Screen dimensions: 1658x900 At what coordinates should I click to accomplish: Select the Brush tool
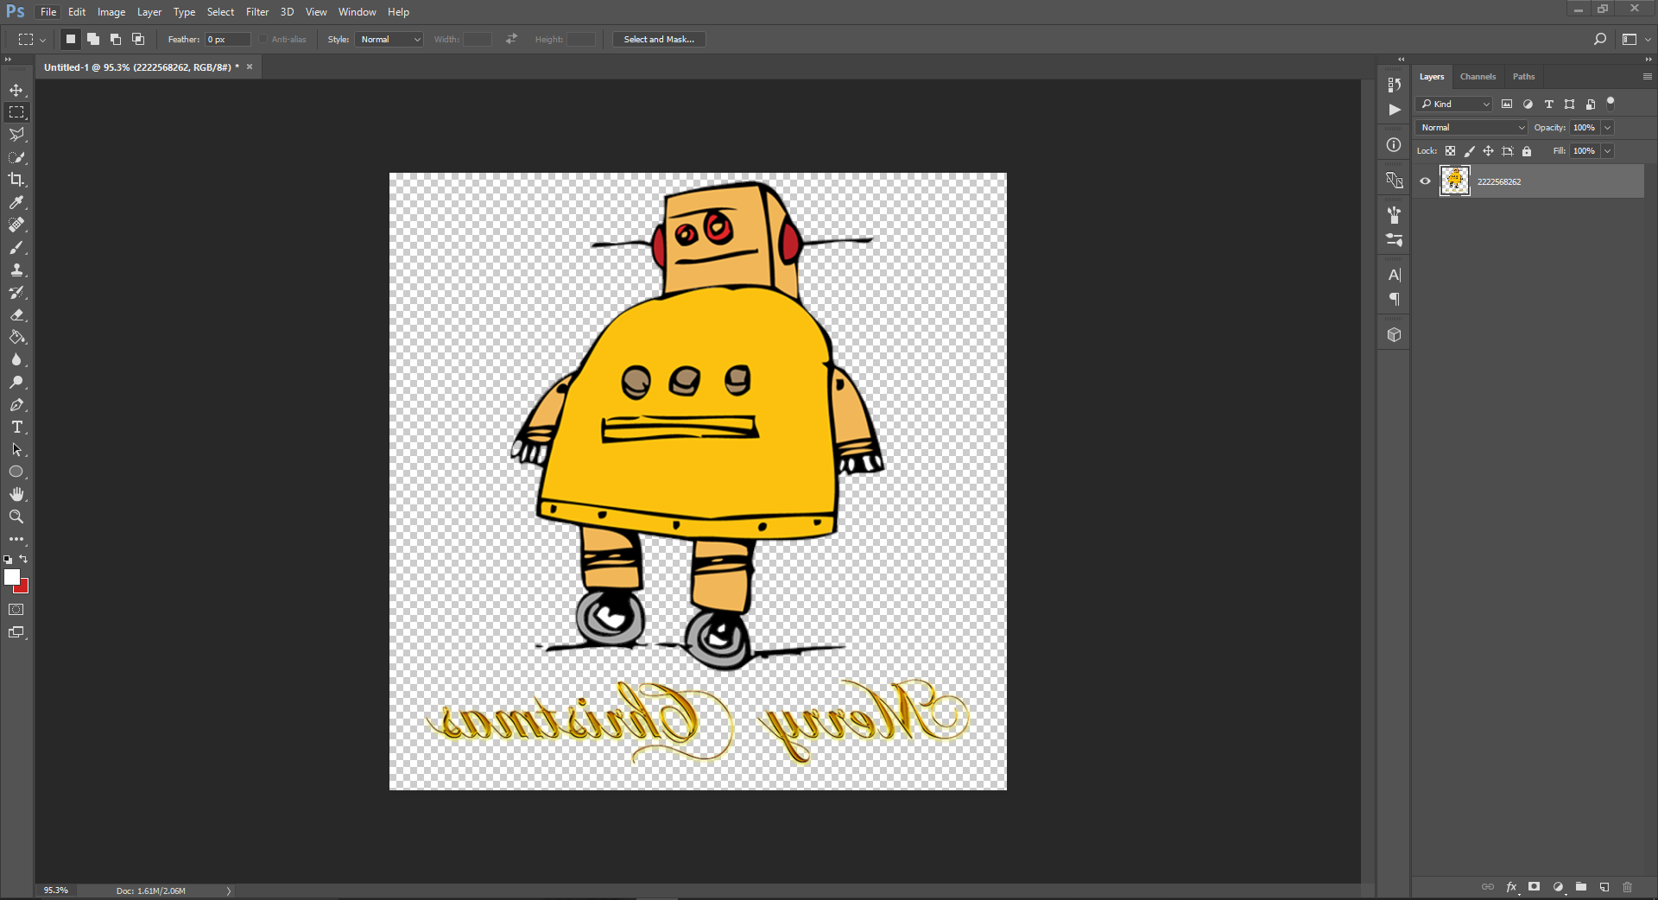(x=16, y=248)
